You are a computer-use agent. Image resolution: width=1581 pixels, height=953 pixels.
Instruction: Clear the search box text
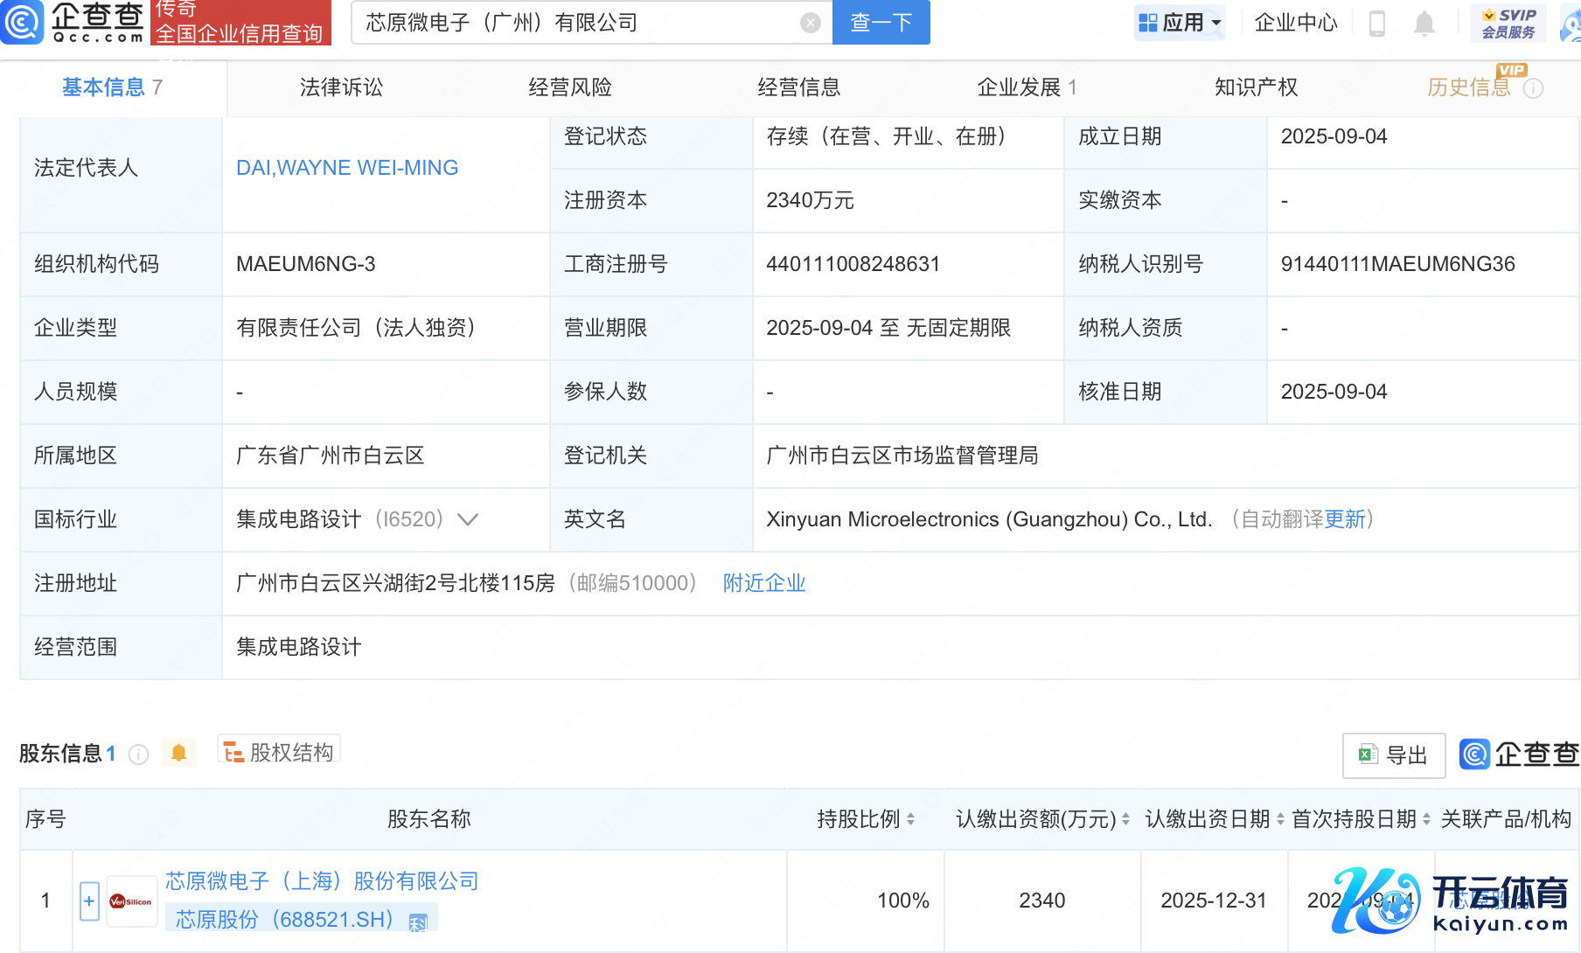[x=811, y=23]
